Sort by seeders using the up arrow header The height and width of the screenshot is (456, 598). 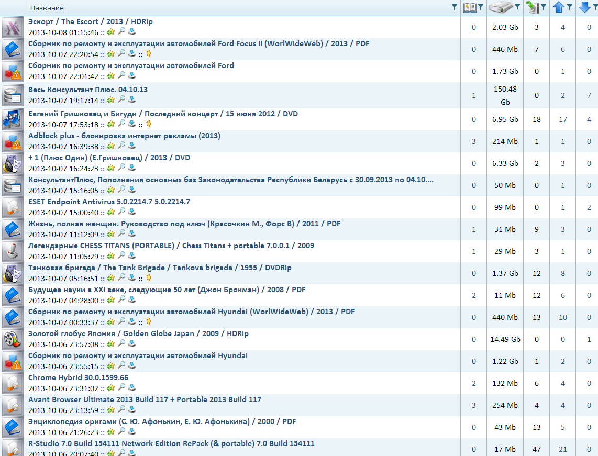pos(558,7)
